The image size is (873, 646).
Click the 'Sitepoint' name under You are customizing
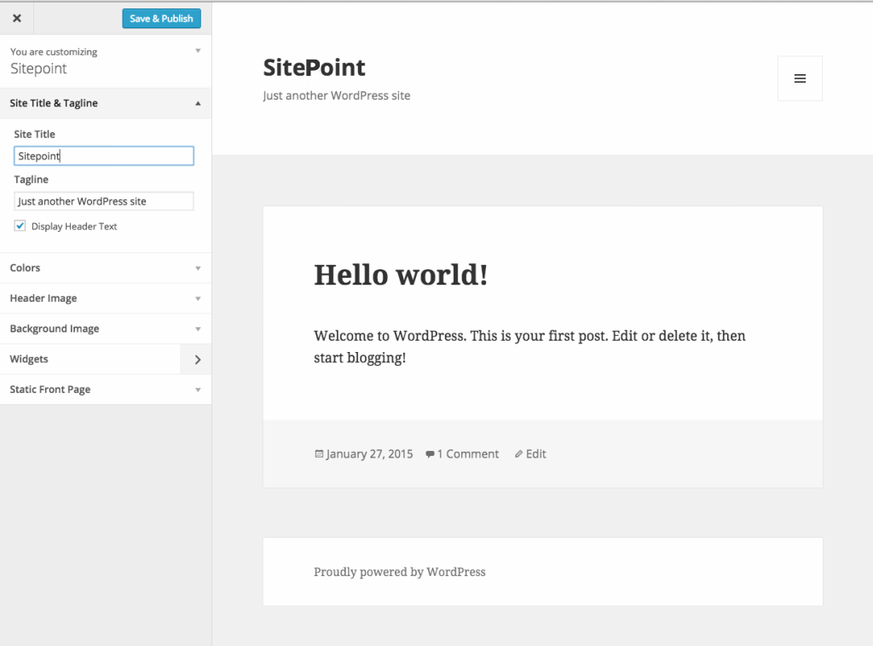point(38,68)
